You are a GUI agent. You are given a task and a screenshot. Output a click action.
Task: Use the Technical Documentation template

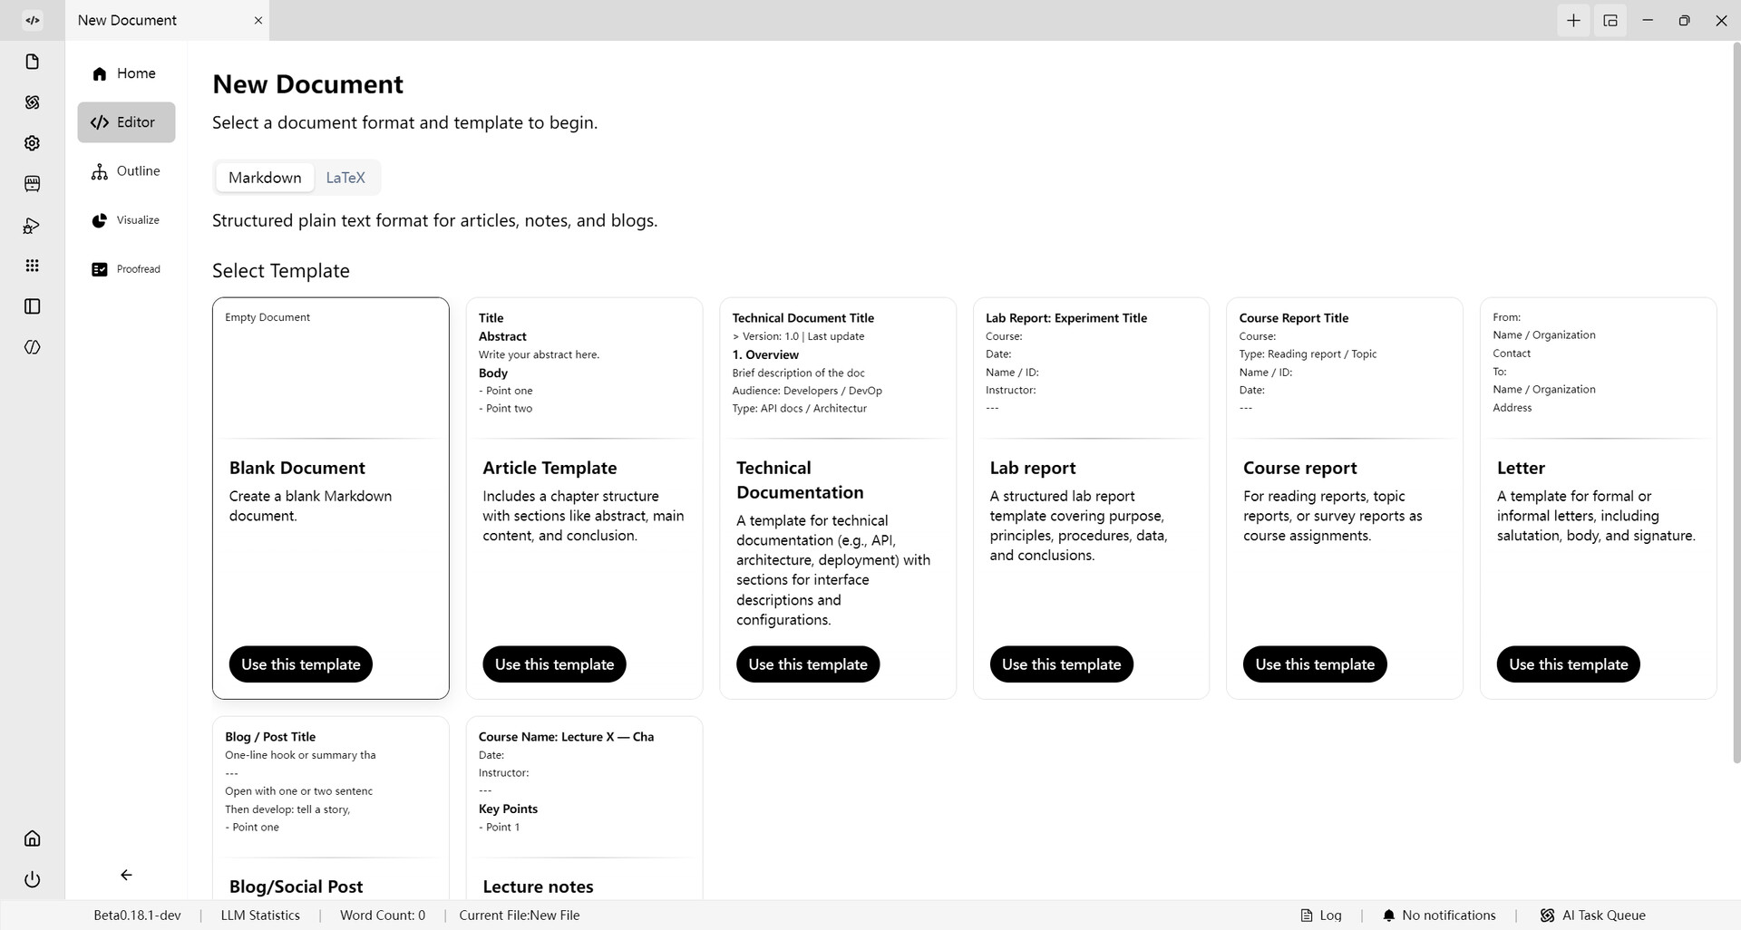[808, 664]
